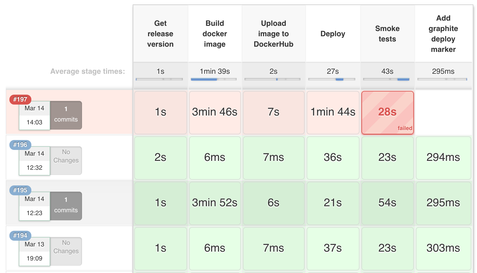Open the 3min 46s Build docker image cell
This screenshot has height=273, width=477.
point(215,112)
